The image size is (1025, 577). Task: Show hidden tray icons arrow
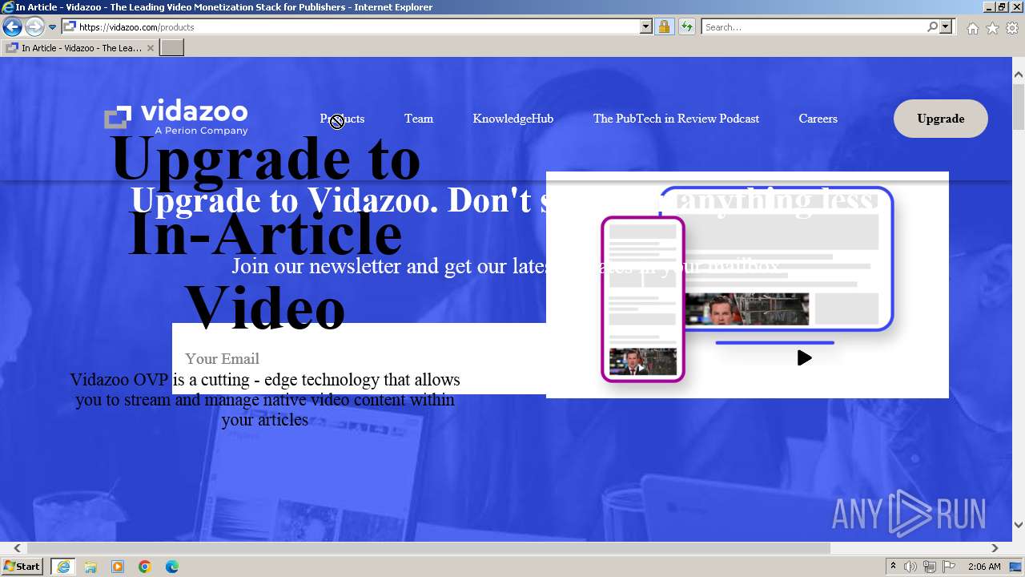(x=893, y=567)
